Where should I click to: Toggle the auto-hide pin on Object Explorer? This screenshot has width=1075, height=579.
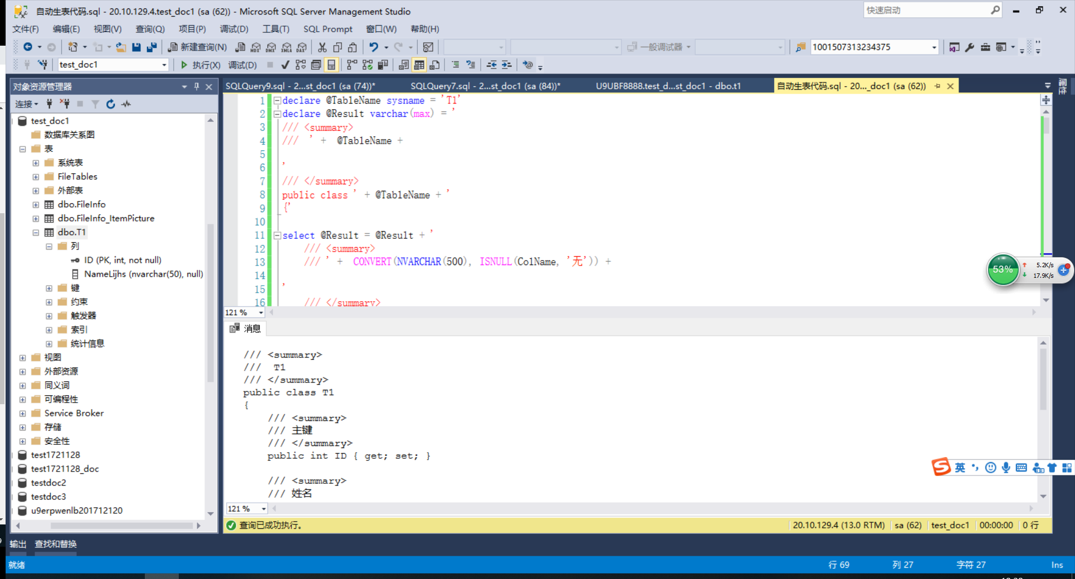click(x=196, y=86)
